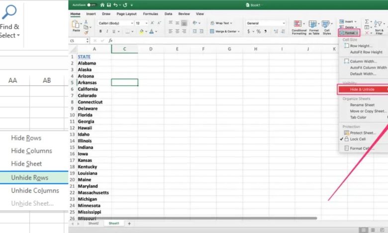Toggle Bold formatting
The height and width of the screenshot is (233, 388).
[100, 31]
